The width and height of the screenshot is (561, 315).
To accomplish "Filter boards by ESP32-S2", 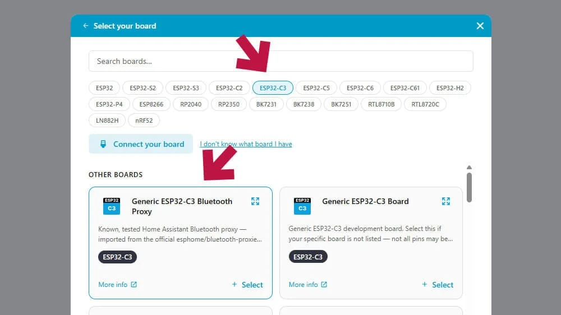I will click(x=142, y=88).
